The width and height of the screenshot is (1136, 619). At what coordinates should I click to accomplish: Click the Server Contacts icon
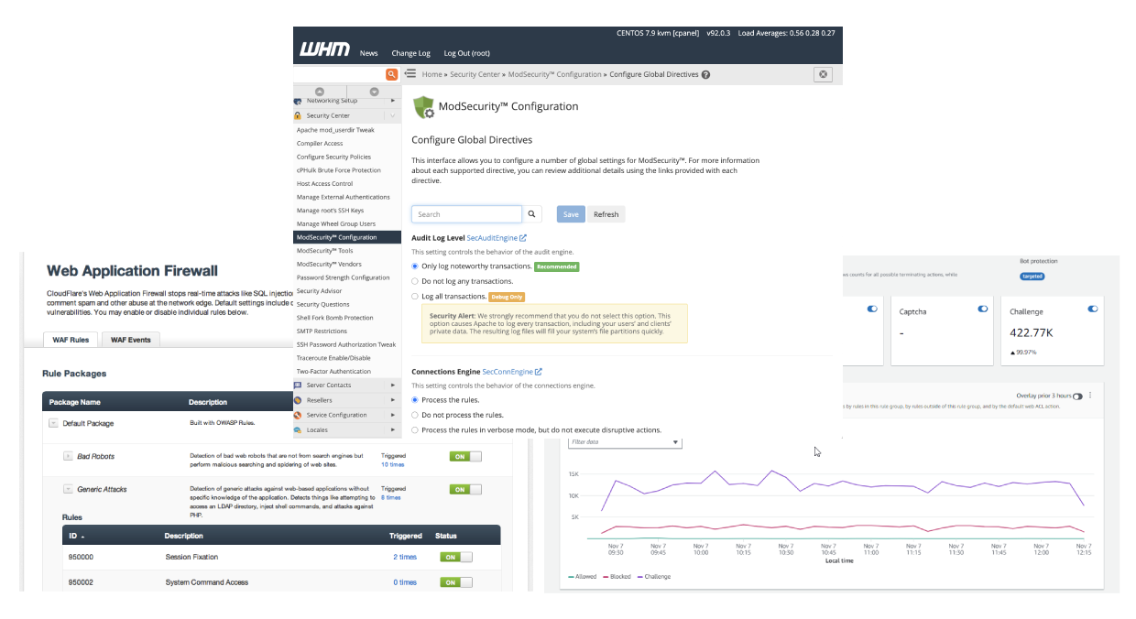299,386
